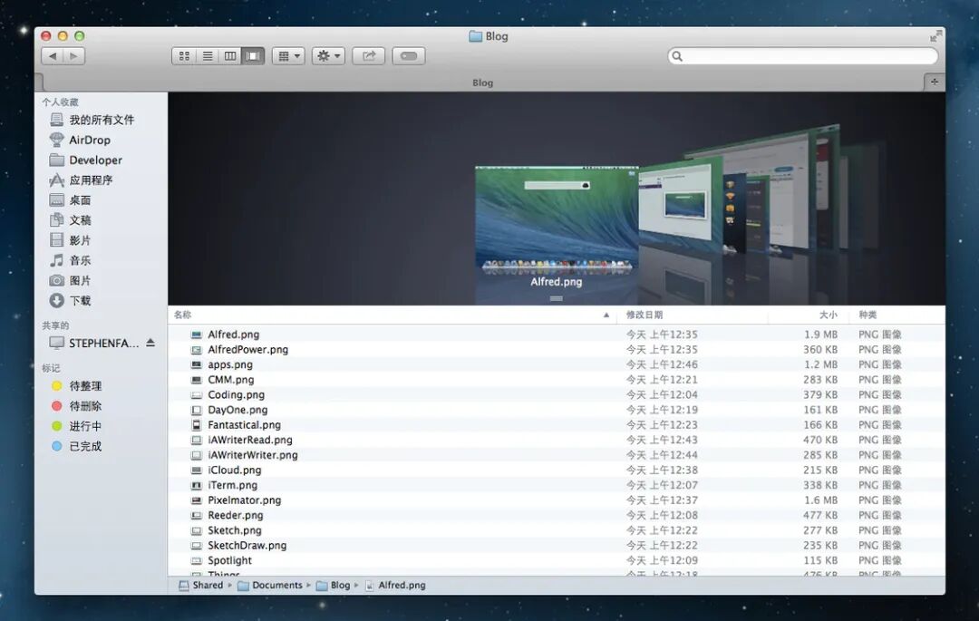979x621 pixels.
Task: Click the edit tags toolbar button
Action: 409,56
